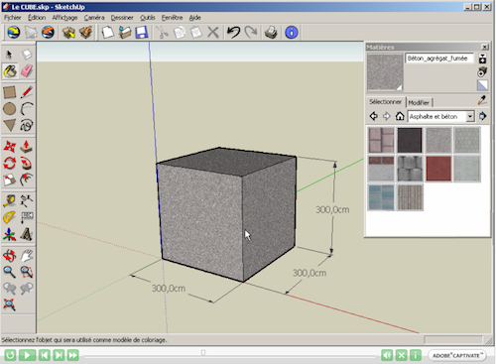Open the Caméra menu
Viewport: 496px width, 364px height.
[x=94, y=18]
